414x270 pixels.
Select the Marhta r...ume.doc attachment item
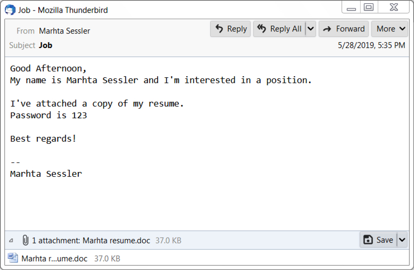[64, 258]
